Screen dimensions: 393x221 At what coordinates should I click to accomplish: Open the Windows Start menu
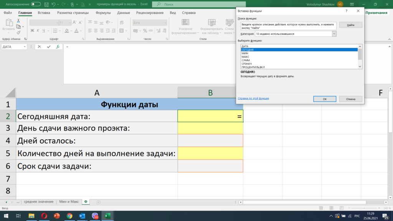pos(6,216)
